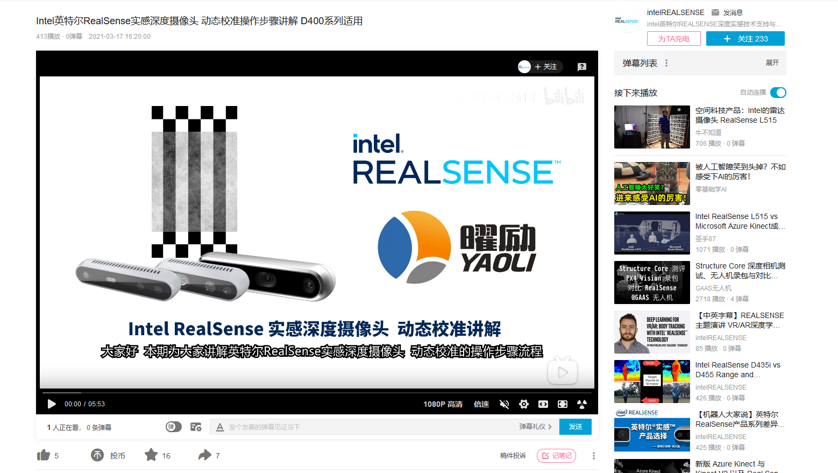Open danmaku display settings gear
Image resolution: width=838 pixels, height=473 pixels.
pyautogui.click(x=196, y=426)
